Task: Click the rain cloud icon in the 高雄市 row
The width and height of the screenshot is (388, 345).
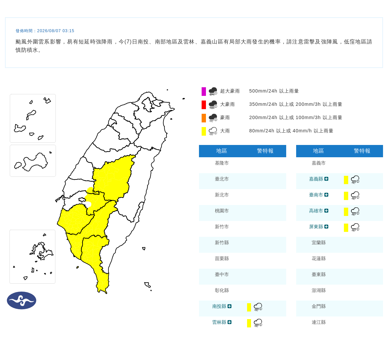Action: click(x=355, y=212)
